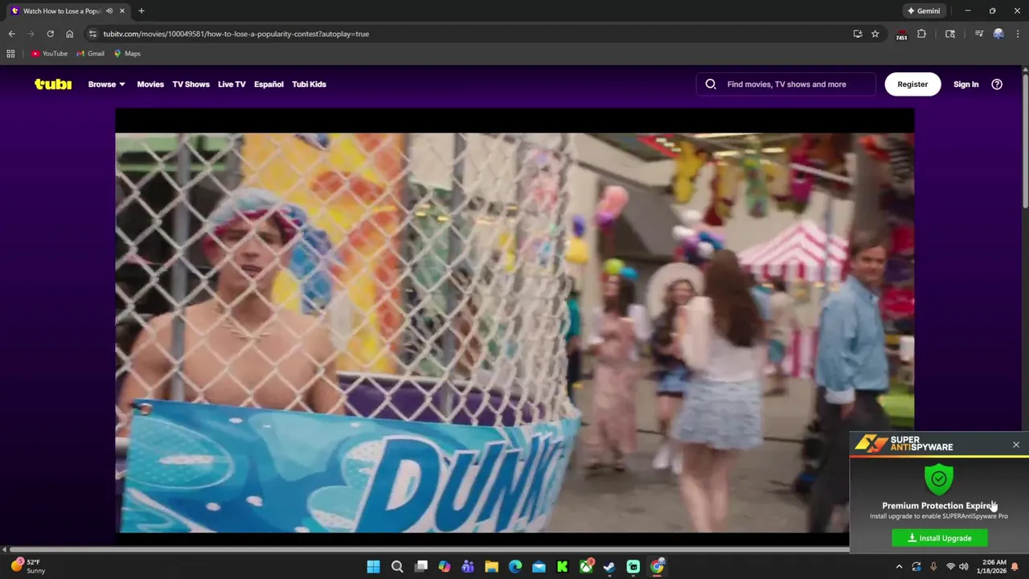This screenshot has height=579, width=1029.
Task: Select the Español menu item
Action: tap(269, 84)
